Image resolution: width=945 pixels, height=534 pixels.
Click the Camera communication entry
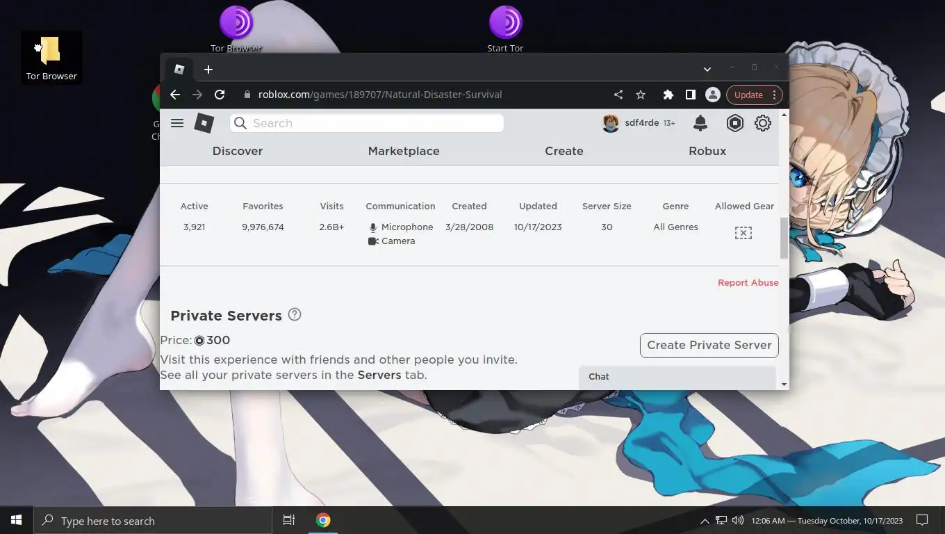(x=391, y=241)
